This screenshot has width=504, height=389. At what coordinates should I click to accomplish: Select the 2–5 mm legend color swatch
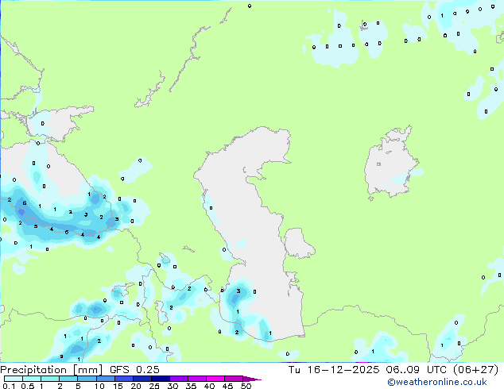pos(68,379)
